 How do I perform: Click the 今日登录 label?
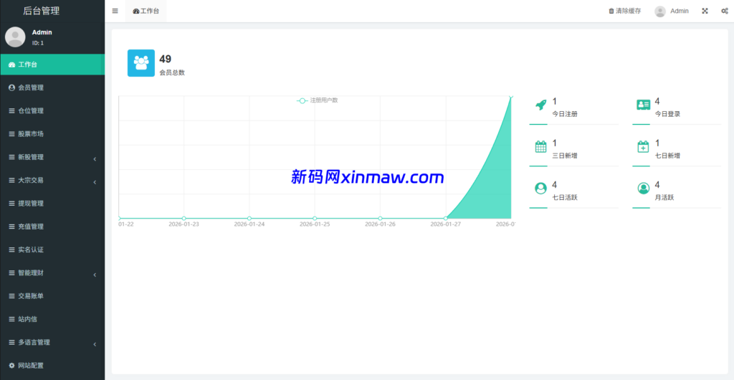click(x=667, y=114)
